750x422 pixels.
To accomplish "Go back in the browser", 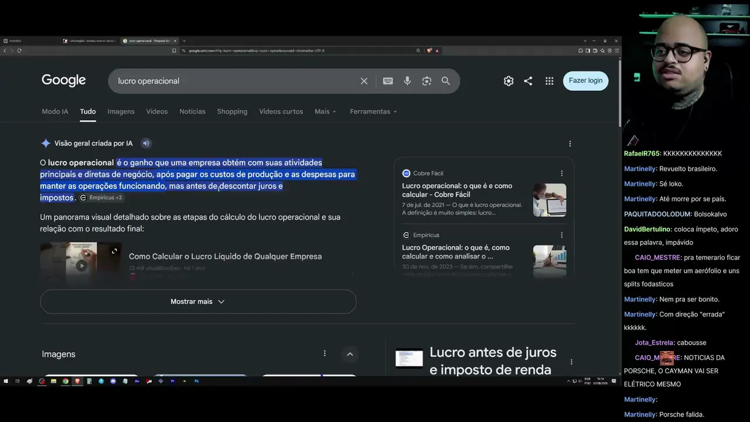I will pyautogui.click(x=5, y=50).
